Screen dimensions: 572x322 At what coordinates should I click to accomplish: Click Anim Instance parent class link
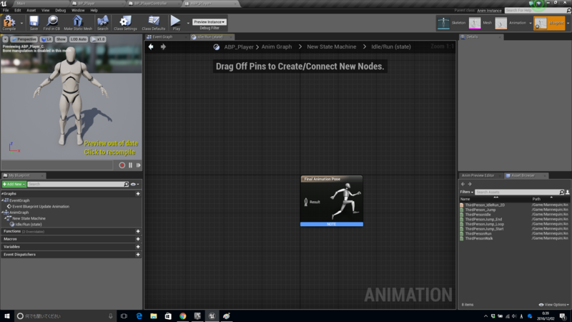(489, 11)
